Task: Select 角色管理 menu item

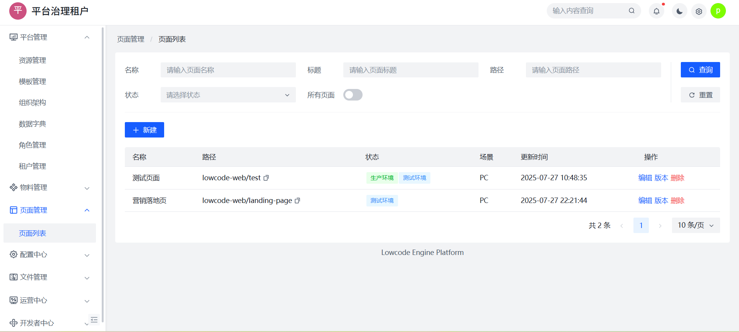Action: click(32, 145)
